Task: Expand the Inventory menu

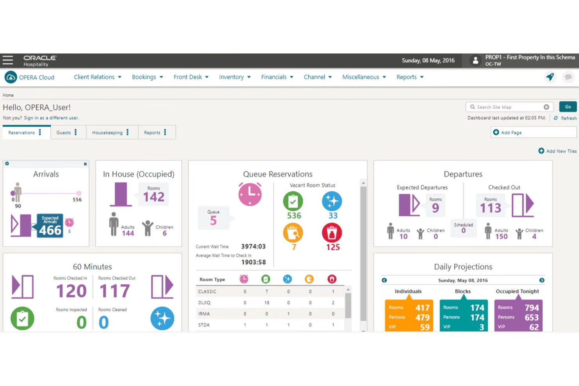Action: tap(235, 77)
